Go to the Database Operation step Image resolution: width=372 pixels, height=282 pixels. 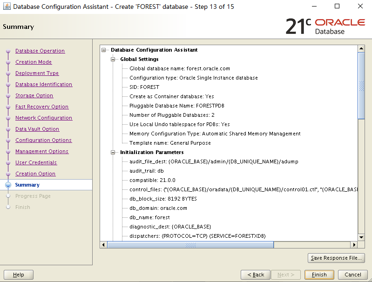pos(40,51)
